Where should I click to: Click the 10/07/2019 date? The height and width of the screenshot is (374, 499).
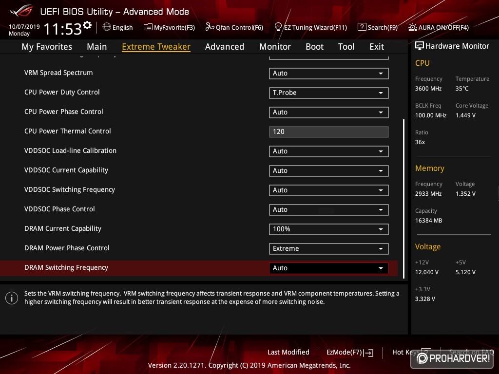click(24, 27)
